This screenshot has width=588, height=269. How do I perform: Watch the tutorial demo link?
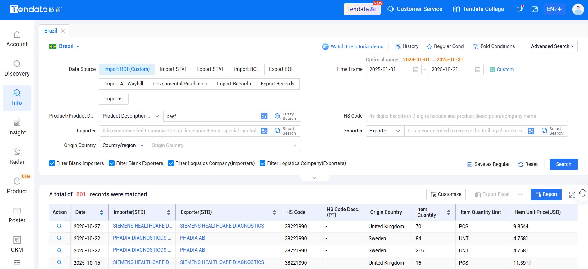point(353,46)
